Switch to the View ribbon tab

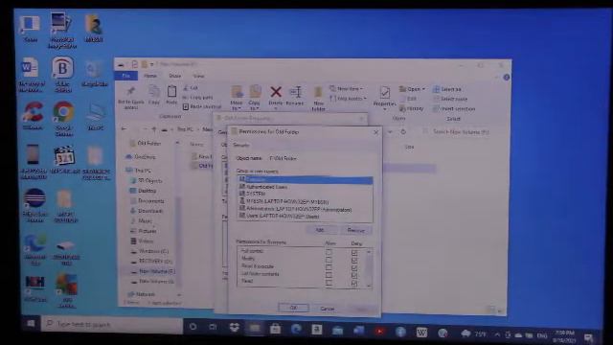[x=198, y=76]
